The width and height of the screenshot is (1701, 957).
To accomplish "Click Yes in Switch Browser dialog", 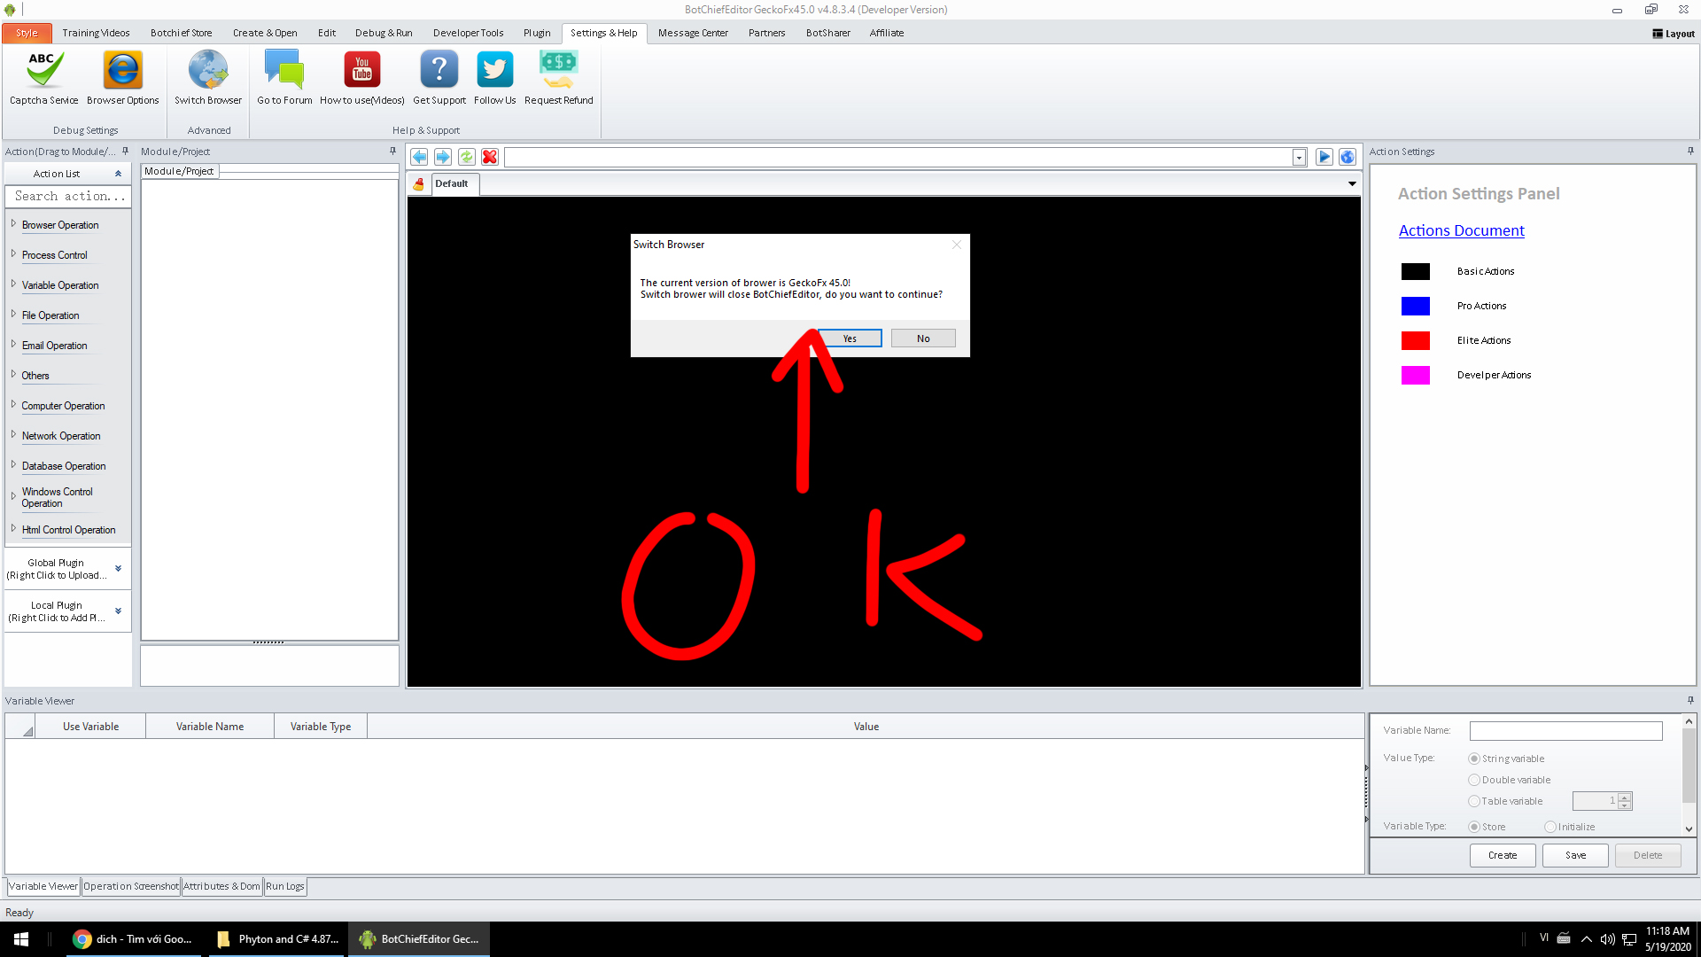I will (850, 338).
